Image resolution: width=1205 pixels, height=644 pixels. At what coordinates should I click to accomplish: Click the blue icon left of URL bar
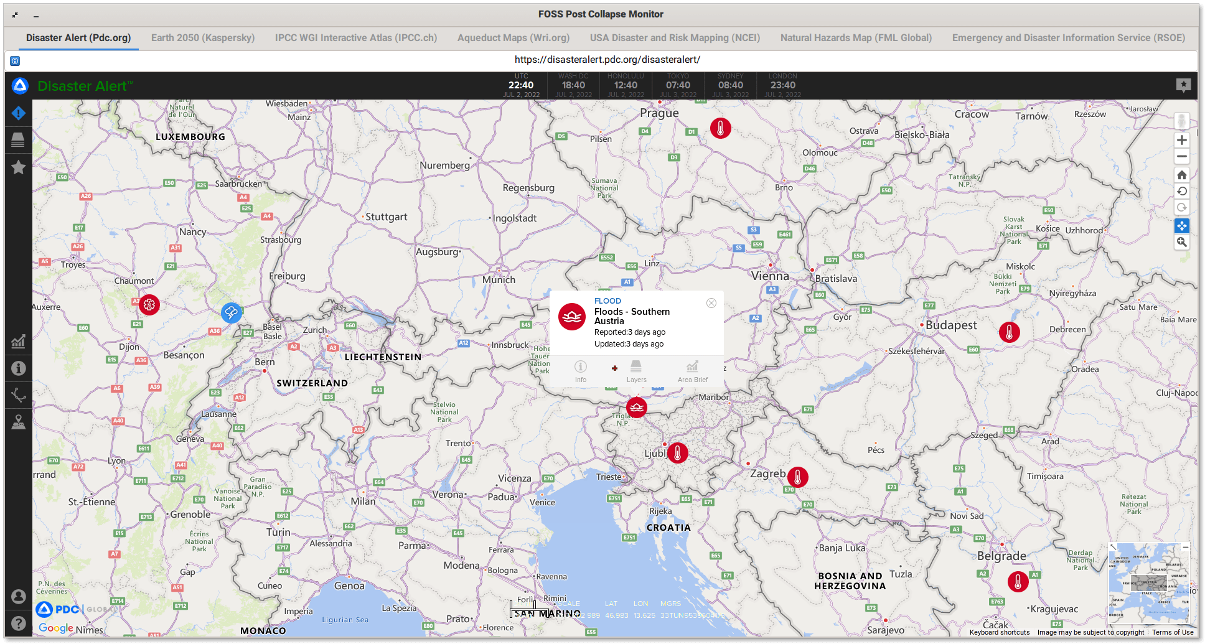coord(15,60)
